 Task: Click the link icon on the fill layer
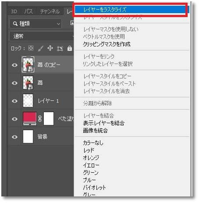point(40,119)
